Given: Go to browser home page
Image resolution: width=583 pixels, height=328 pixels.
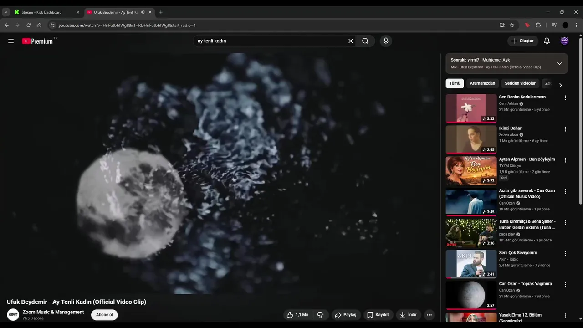Looking at the screenshot, I should (x=39, y=25).
